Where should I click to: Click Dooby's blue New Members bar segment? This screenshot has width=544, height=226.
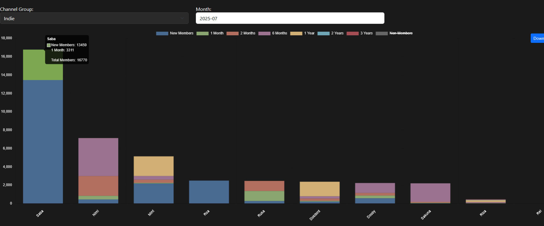[x=375, y=201]
